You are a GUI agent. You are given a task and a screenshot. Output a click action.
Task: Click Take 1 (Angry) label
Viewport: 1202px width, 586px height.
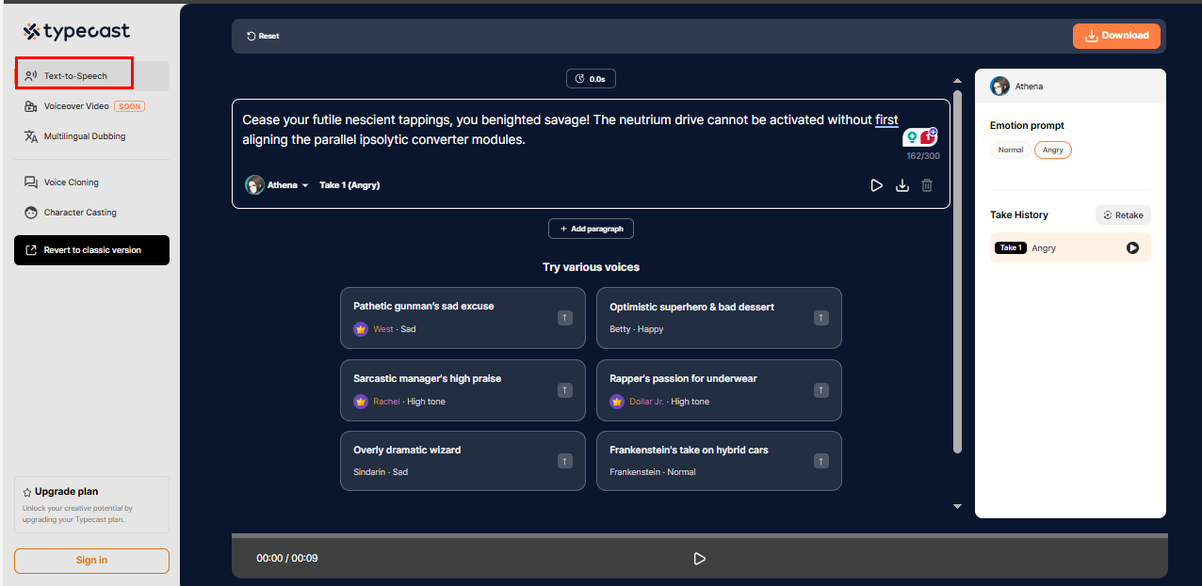click(349, 185)
